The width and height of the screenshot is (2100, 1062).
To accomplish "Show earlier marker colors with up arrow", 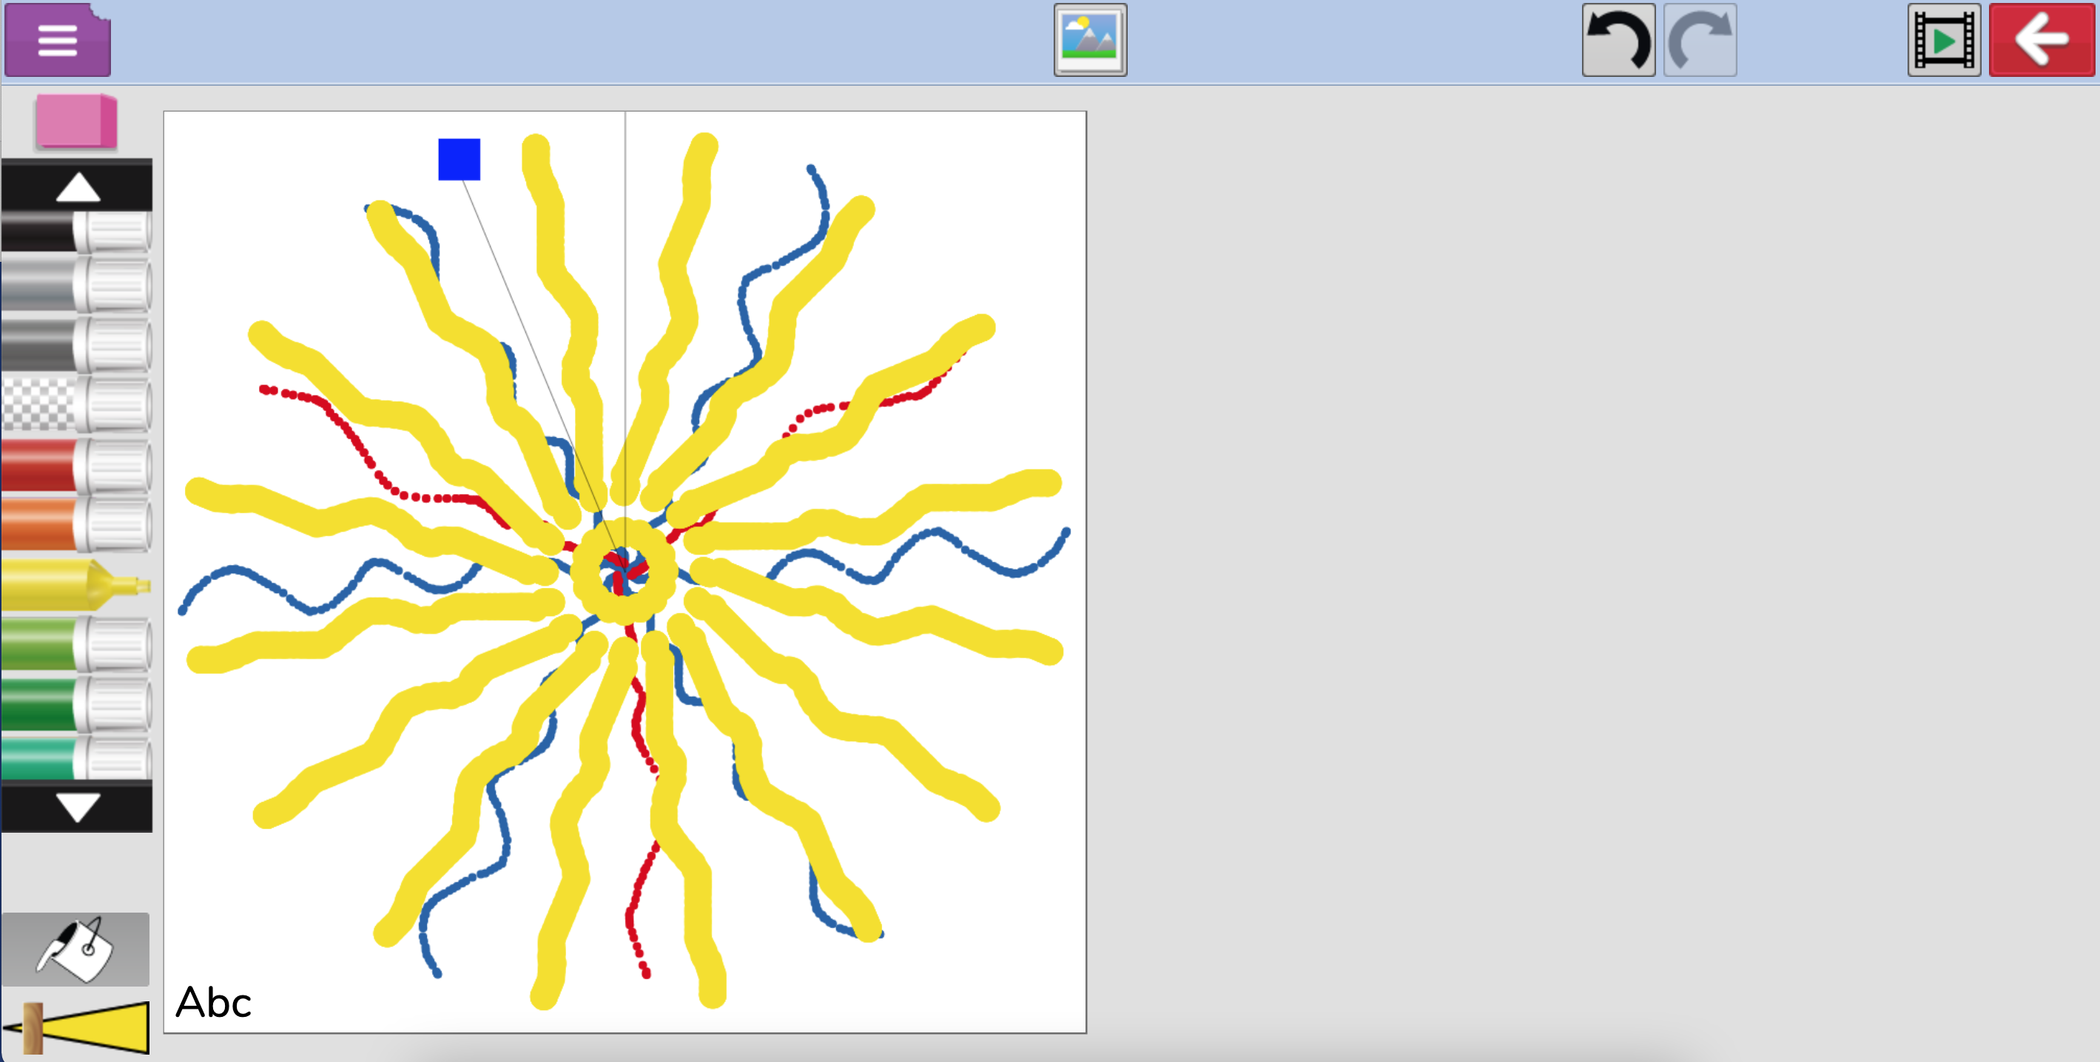I will [77, 186].
